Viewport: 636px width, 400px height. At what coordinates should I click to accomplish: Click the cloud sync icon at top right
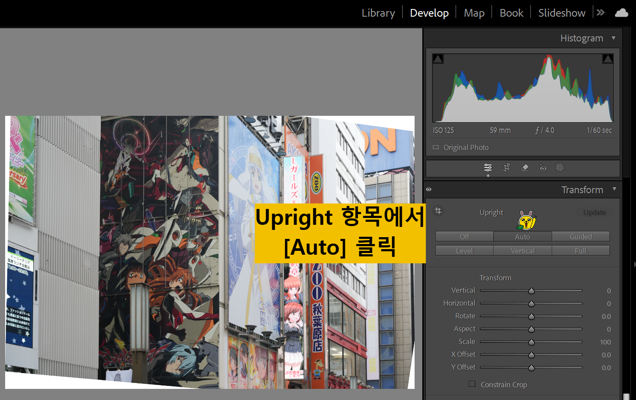[x=621, y=12]
